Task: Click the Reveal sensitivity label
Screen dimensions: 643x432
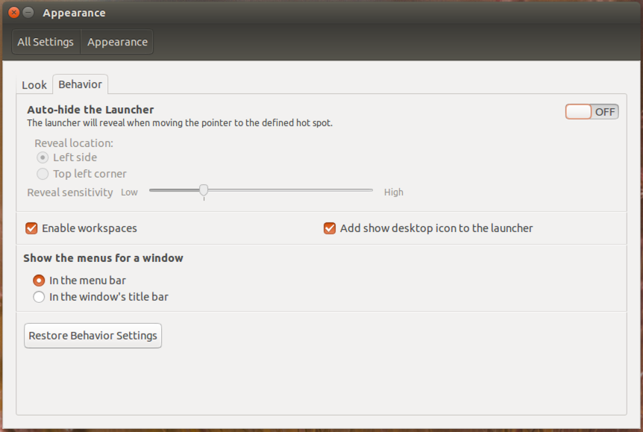Action: coord(69,192)
